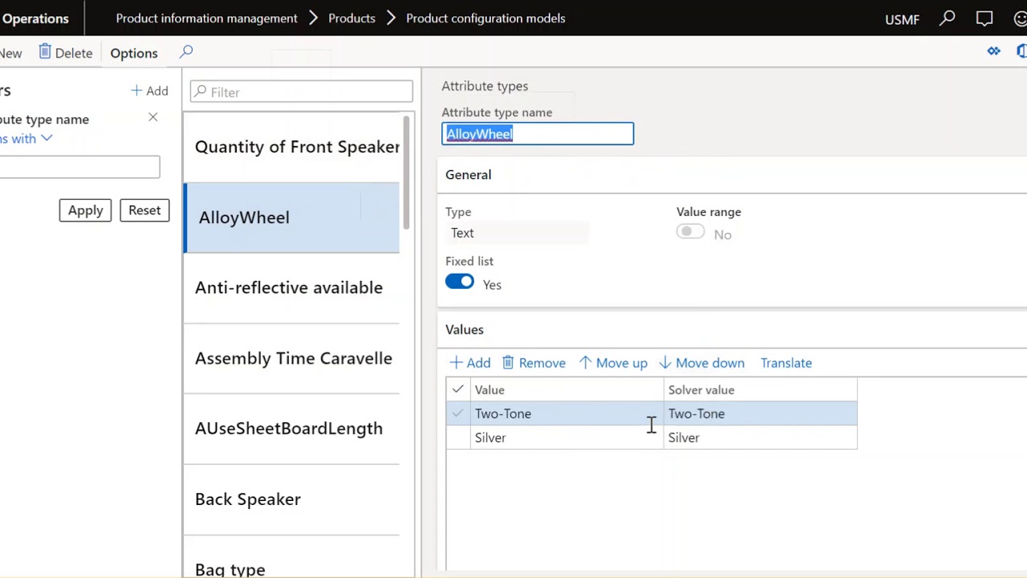Close the attribute type name filter
The width and height of the screenshot is (1027, 578).
pos(153,117)
